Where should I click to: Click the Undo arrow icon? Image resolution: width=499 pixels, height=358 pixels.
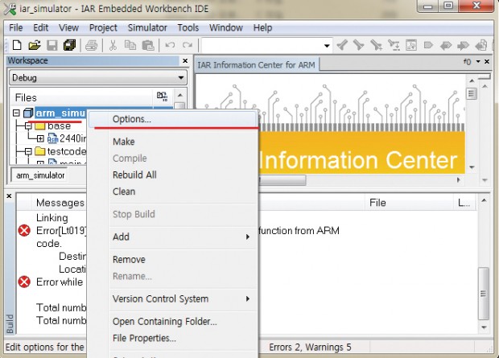170,45
